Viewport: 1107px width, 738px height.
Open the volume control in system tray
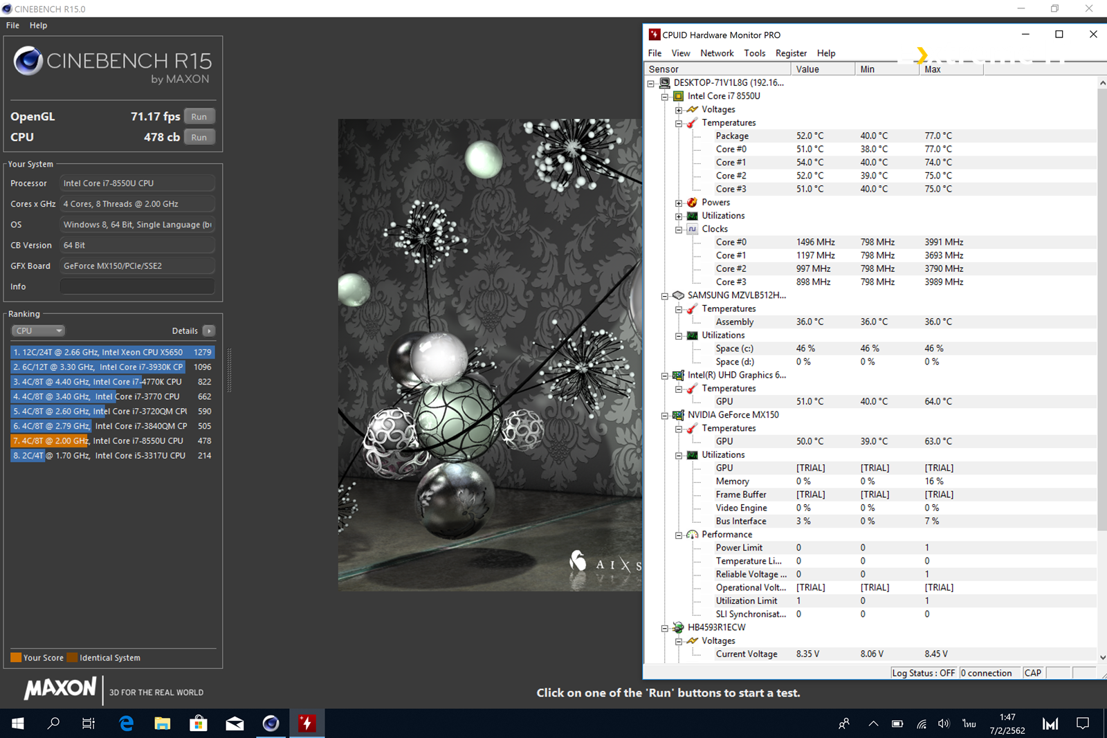[x=944, y=723]
